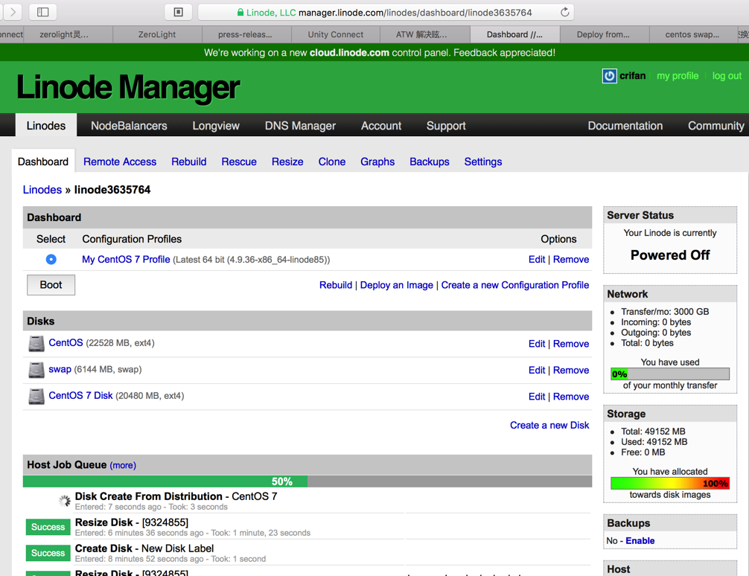This screenshot has width=749, height=576.
Task: Click the Boot button
Action: click(51, 285)
